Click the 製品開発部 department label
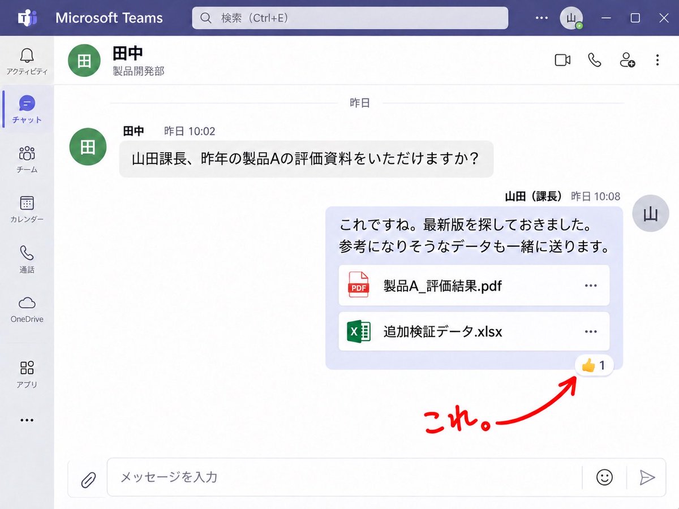The image size is (679, 509). point(139,72)
